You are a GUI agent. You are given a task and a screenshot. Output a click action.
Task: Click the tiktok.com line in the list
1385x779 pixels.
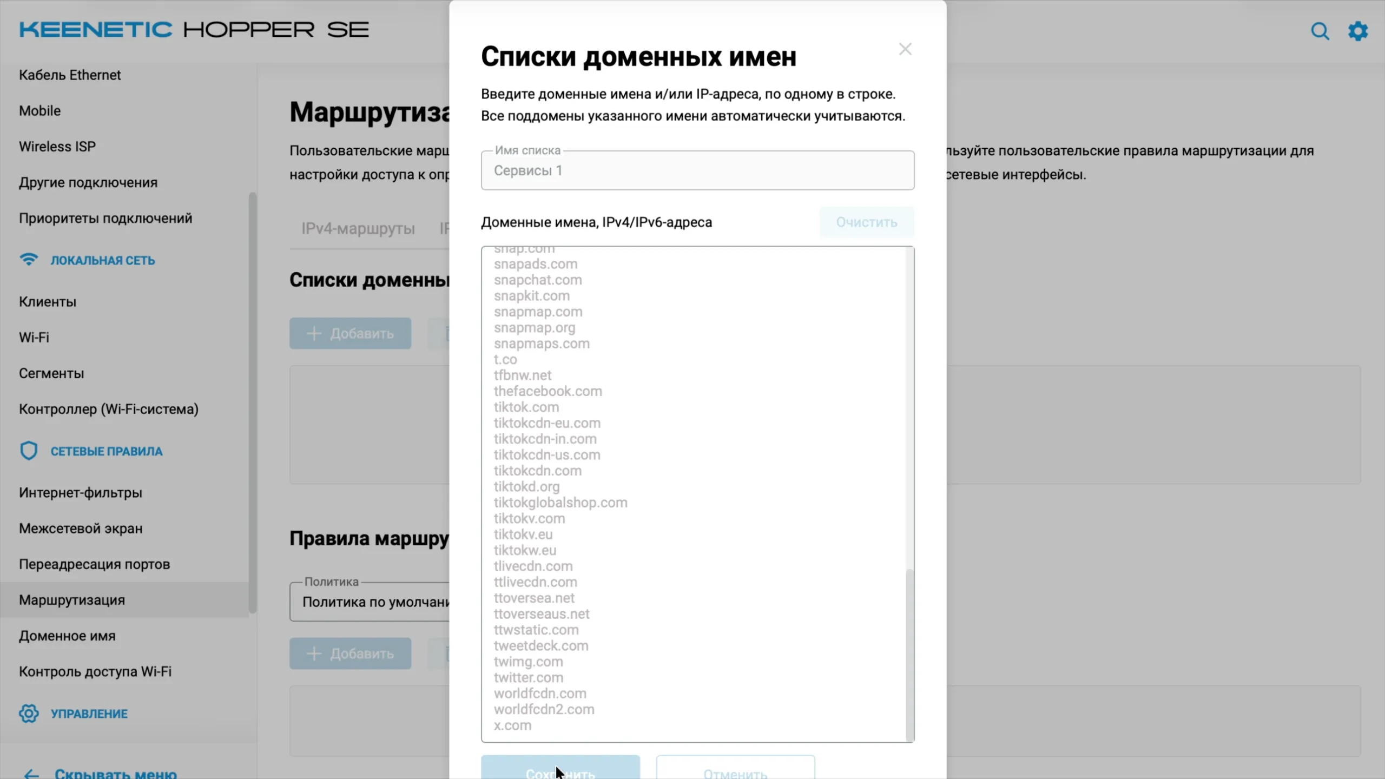(x=526, y=407)
